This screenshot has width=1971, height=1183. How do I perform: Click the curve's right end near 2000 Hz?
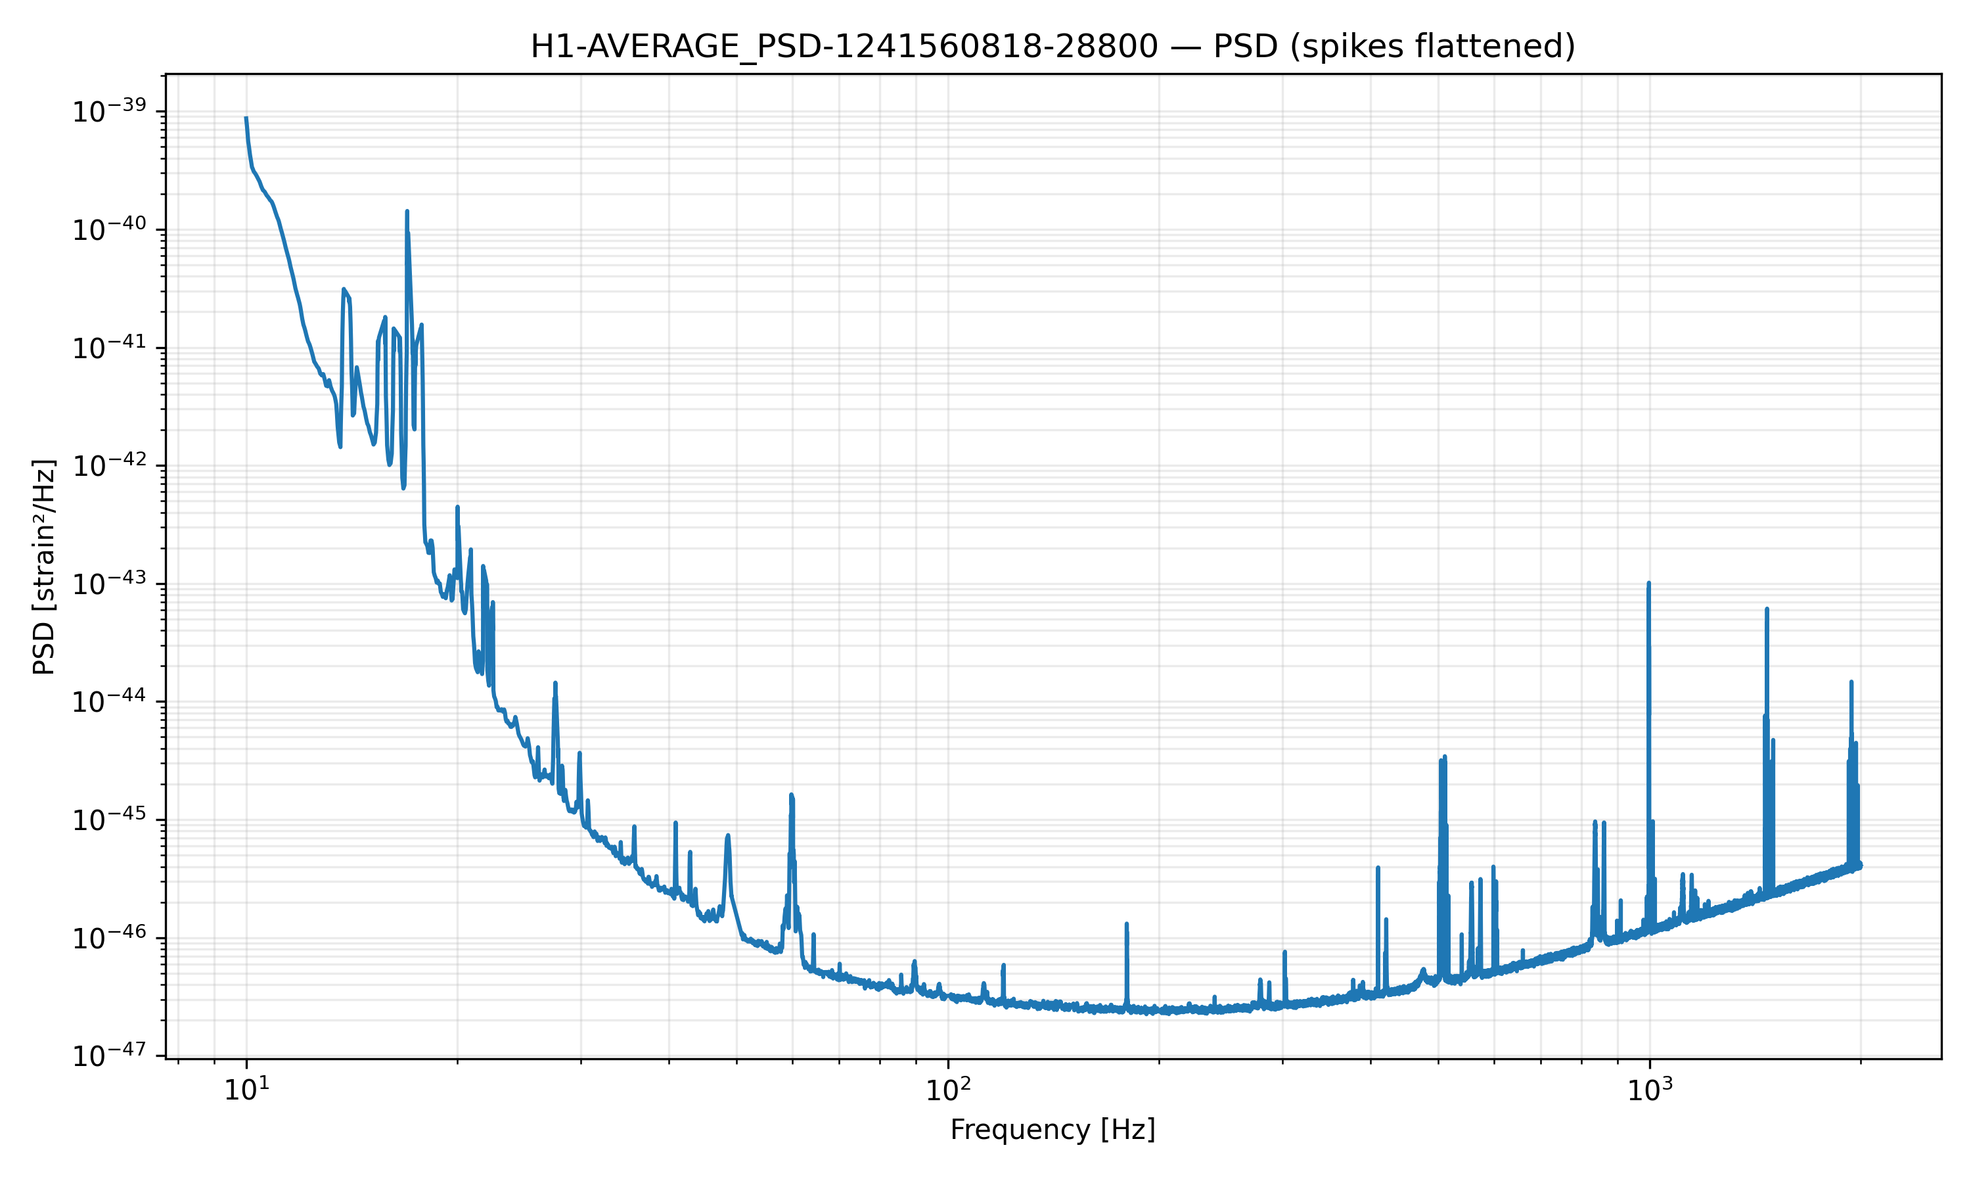coord(1859,865)
